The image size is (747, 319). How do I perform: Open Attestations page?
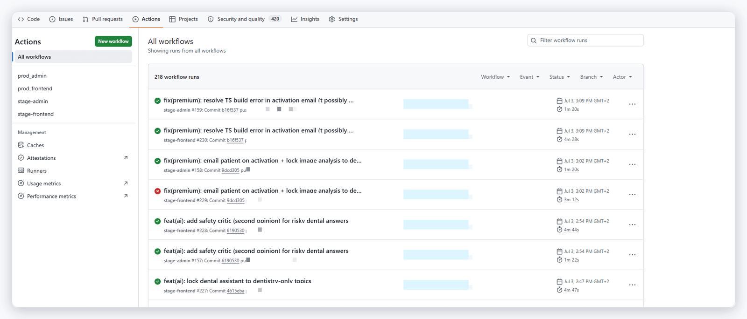tap(41, 158)
